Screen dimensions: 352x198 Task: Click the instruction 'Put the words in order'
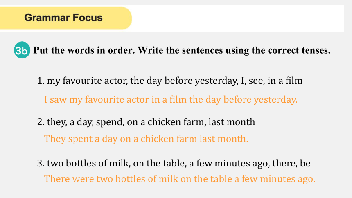click(x=84, y=50)
